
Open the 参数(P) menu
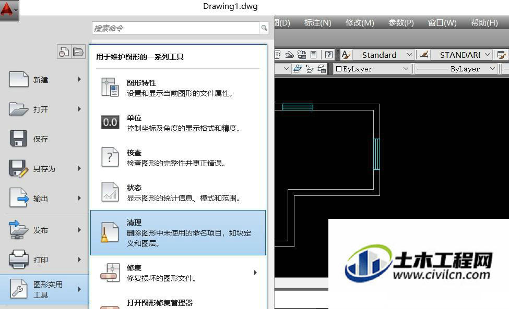401,23
